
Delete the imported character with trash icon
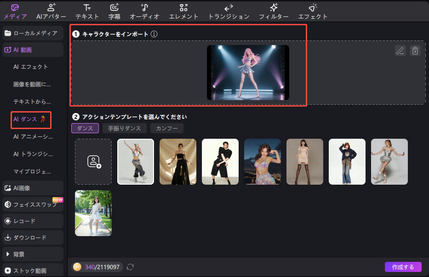click(x=415, y=51)
